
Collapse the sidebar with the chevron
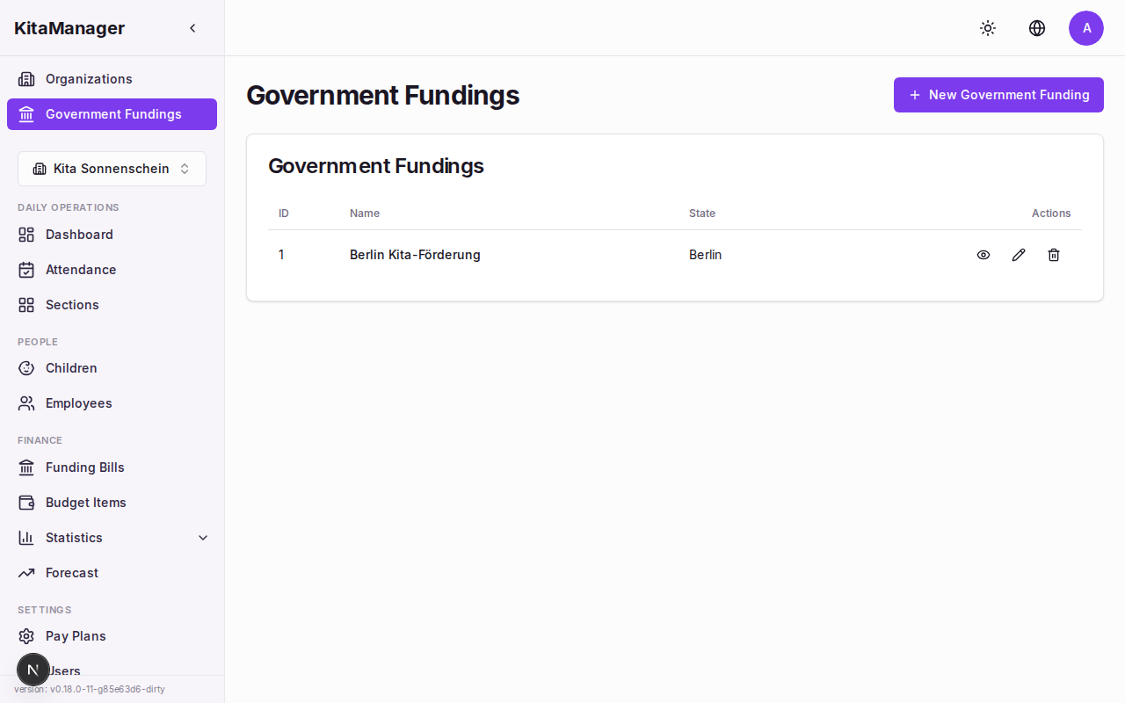tap(192, 27)
